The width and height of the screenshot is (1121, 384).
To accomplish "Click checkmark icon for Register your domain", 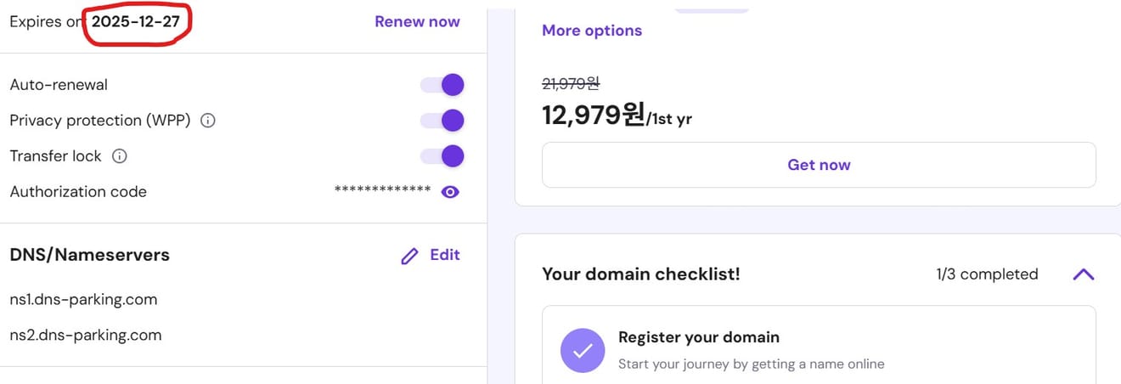I will tap(583, 350).
